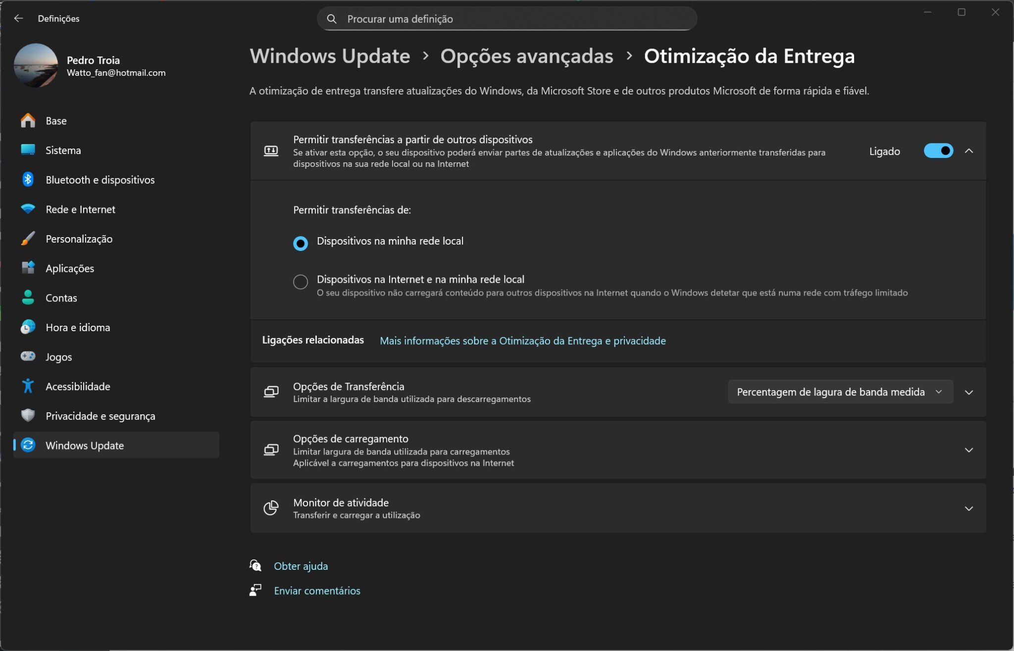Screen dimensions: 1014x651
Task: Click the Privacidade e segurança shield icon
Action: 28,415
